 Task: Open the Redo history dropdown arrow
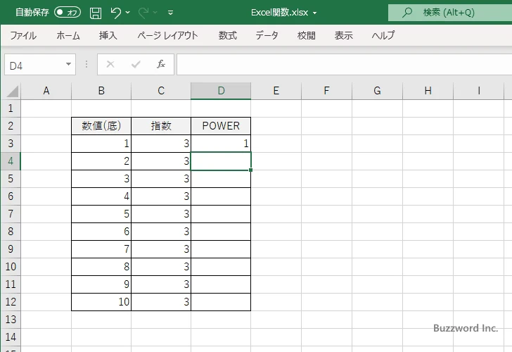click(x=155, y=13)
